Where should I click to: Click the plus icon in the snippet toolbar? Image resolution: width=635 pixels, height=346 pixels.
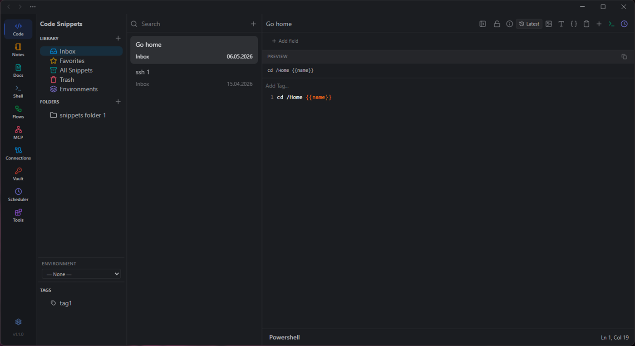pos(599,24)
